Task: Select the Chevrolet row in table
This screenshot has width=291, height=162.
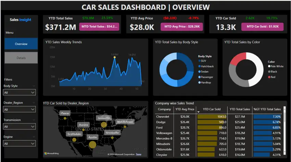Action: tap(219, 117)
